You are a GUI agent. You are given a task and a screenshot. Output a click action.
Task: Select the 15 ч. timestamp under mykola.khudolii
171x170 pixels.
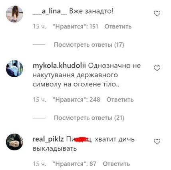pyautogui.click(x=40, y=100)
